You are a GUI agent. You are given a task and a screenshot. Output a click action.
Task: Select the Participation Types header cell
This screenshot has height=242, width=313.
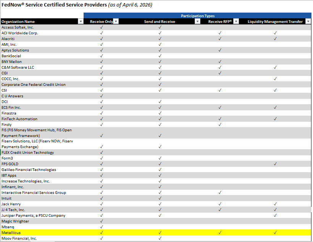click(x=197, y=16)
